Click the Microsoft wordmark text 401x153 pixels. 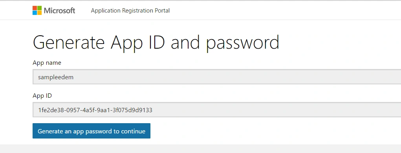point(60,11)
